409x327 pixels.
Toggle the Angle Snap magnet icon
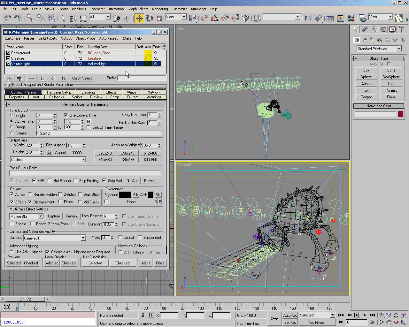pyautogui.click(x=214, y=18)
